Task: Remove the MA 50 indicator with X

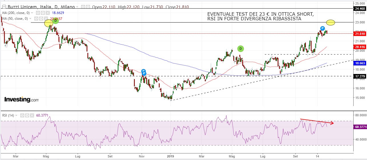Action: (46, 19)
